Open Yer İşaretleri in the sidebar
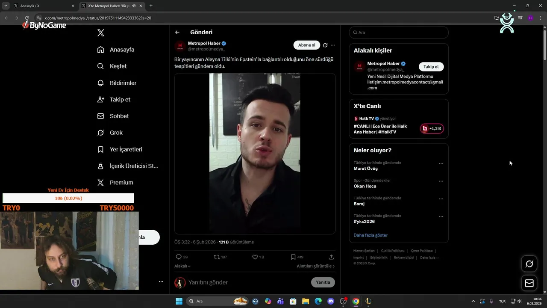The image size is (547, 308). tap(120, 149)
